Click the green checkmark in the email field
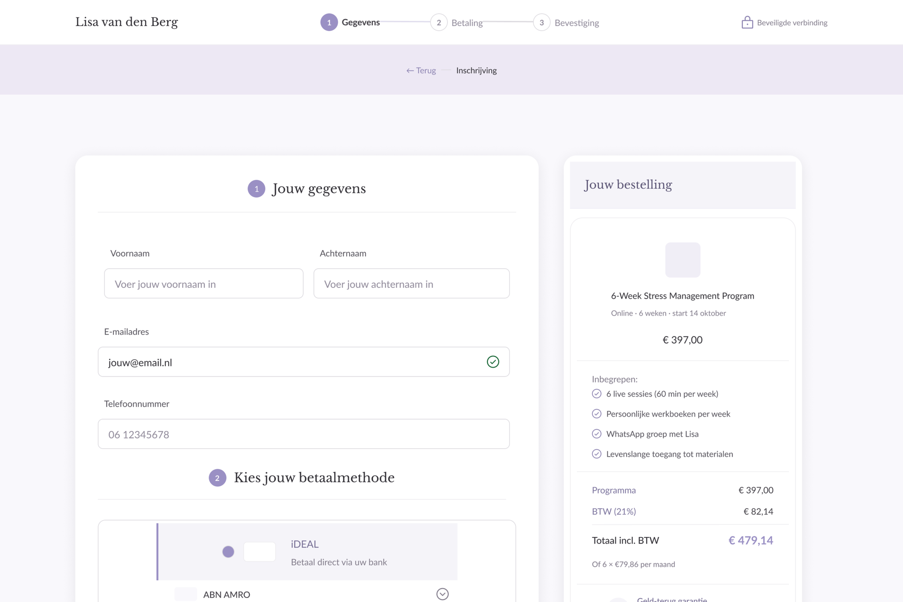This screenshot has height=602, width=903. (492, 362)
